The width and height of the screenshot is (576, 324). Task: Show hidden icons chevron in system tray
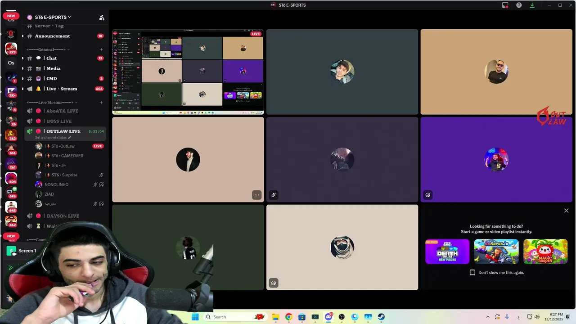click(487, 317)
